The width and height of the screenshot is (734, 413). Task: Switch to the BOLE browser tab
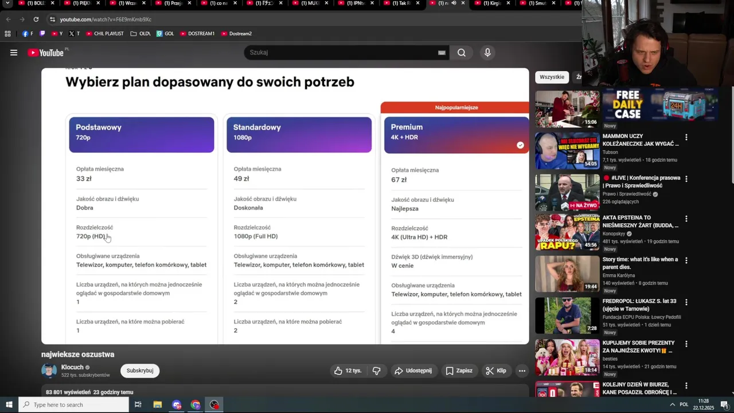coord(36,3)
